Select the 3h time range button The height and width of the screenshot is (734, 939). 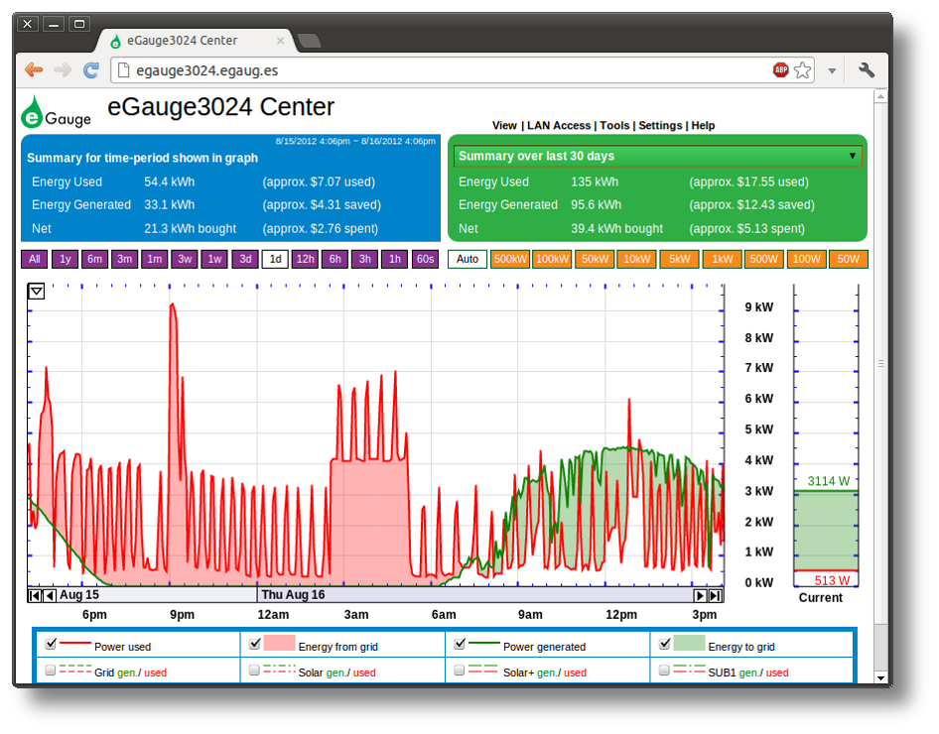coord(364,259)
